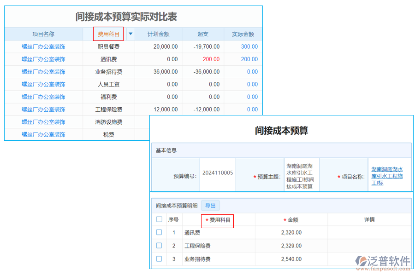
Task: Click 螺丝厂办公室装饰 link in 人员工资 row
Action: (44, 84)
